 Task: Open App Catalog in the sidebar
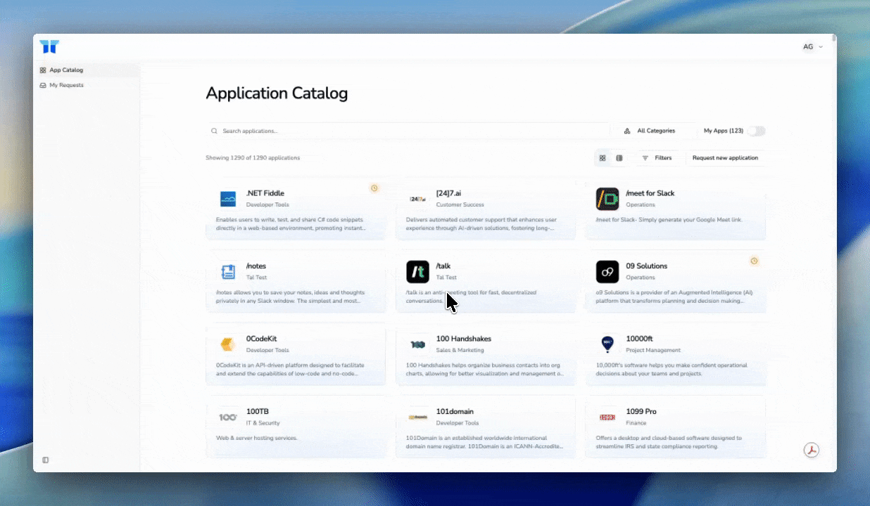click(86, 70)
